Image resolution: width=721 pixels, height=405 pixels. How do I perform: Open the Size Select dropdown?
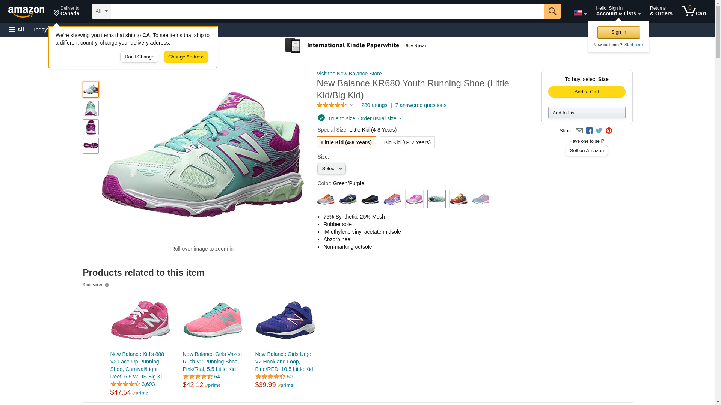point(331,169)
